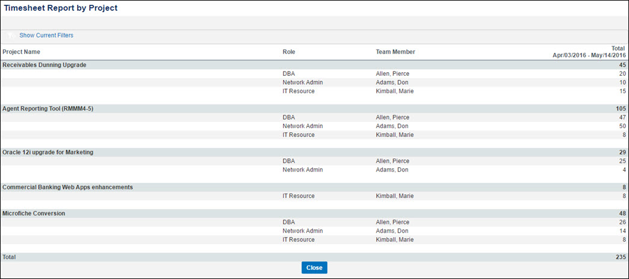
Task: Click Network Admin under Receivables Dunning Upgrade
Action: (303, 82)
